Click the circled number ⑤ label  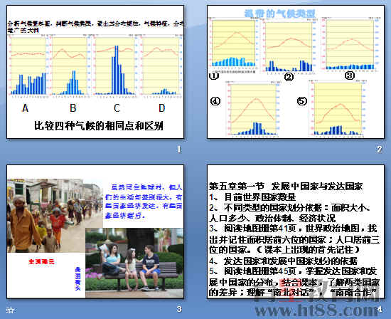pyautogui.click(x=301, y=101)
